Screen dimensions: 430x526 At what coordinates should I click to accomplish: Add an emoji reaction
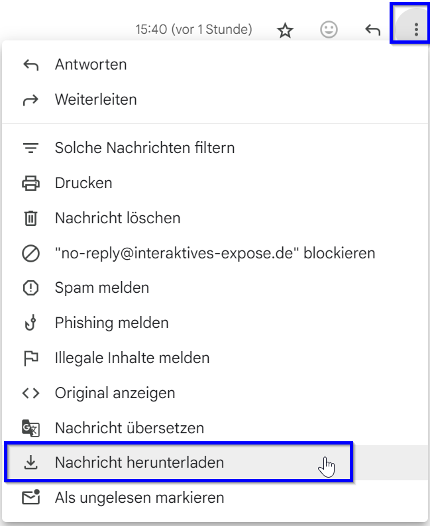pos(329,30)
